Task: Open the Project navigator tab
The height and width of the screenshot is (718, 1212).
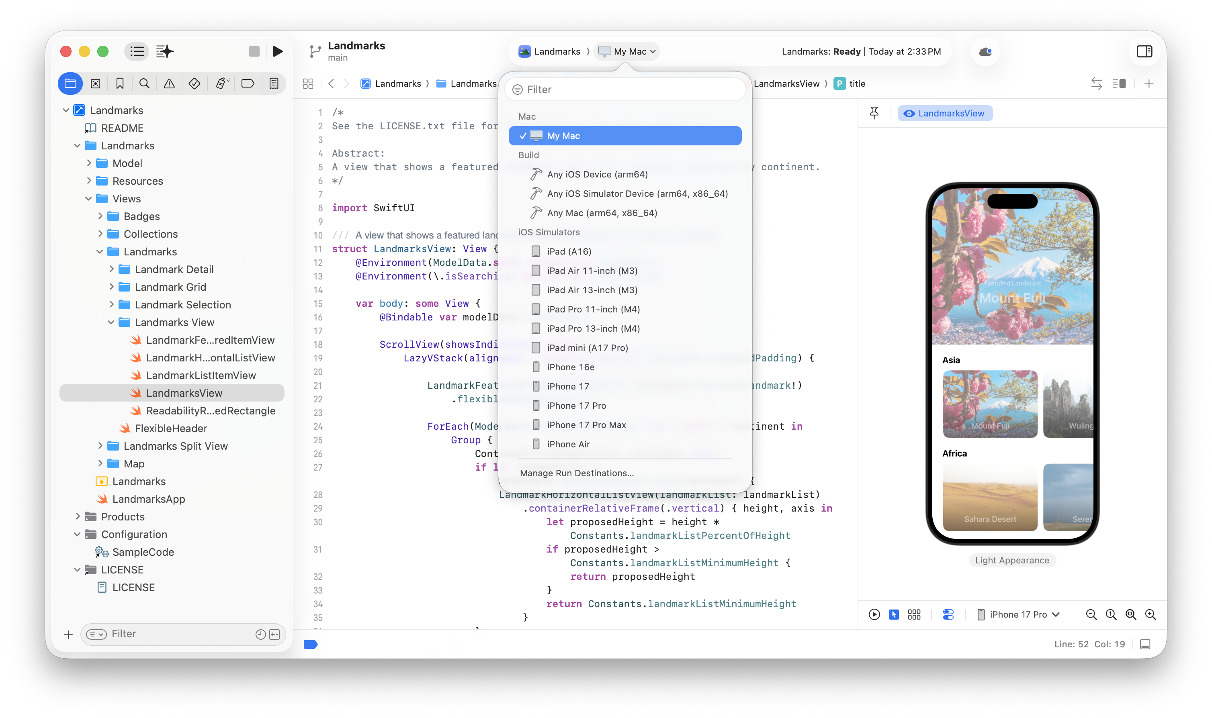Action: pos(70,84)
